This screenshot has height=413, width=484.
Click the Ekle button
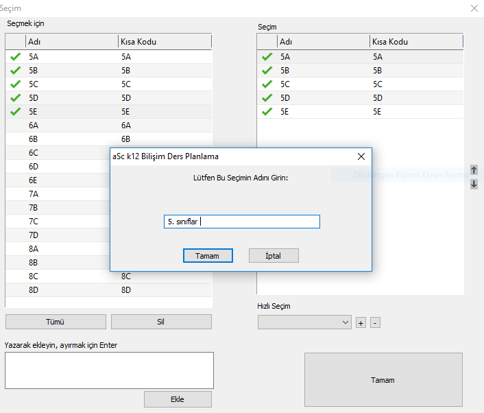point(178,399)
